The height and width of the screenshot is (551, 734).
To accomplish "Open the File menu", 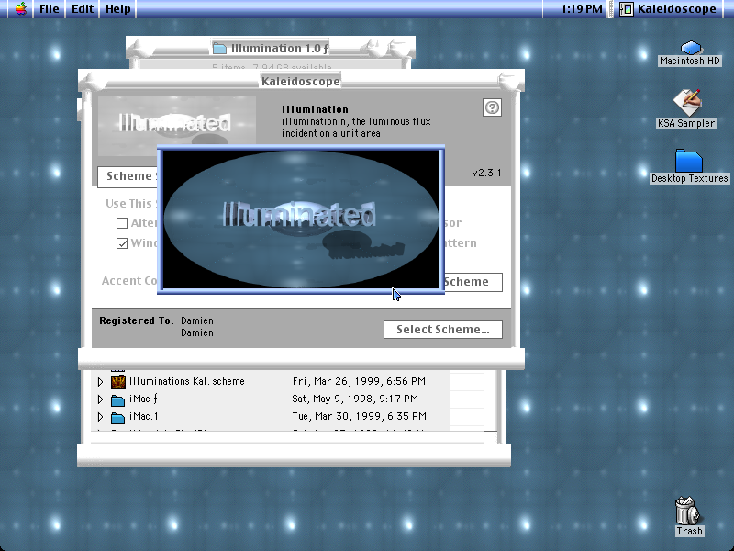I will 50,9.
